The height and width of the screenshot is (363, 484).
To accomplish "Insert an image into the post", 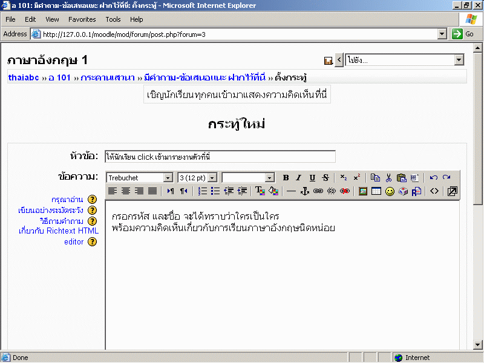I will tap(363, 191).
